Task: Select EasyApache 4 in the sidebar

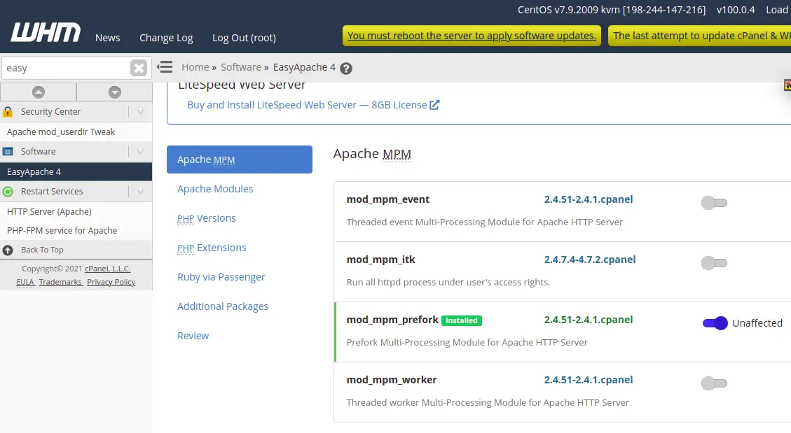Action: (x=76, y=171)
